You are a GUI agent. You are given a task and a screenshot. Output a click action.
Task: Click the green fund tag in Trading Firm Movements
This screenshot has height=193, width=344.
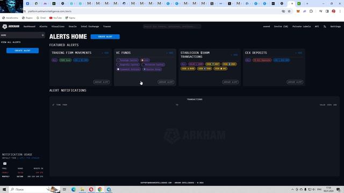click(65, 60)
